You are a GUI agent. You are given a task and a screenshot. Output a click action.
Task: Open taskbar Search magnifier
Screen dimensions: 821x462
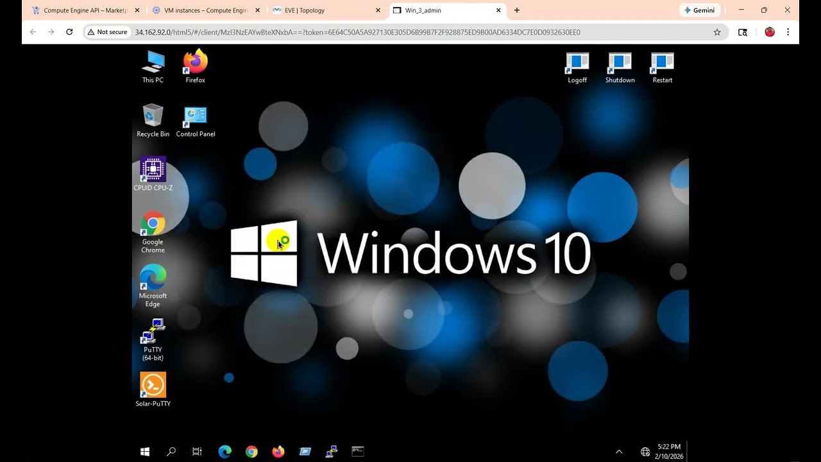(171, 452)
